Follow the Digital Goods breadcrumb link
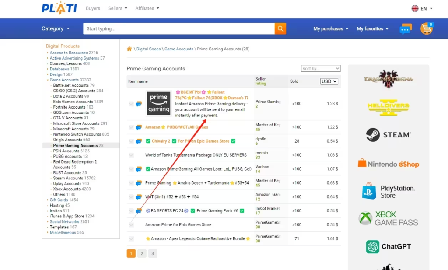The width and height of the screenshot is (448, 270). [149, 49]
